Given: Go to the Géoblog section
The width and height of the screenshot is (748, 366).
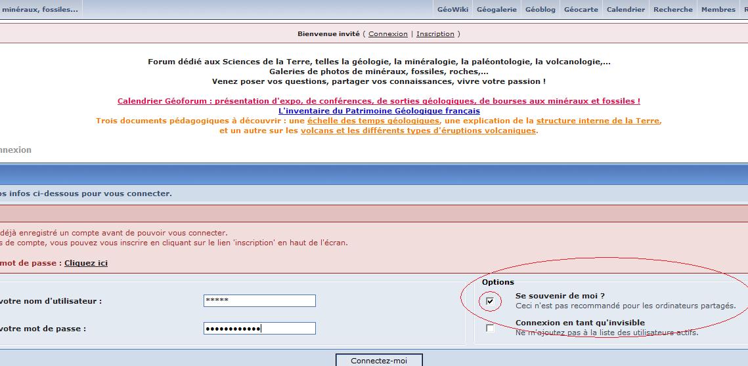Looking at the screenshot, I should (x=540, y=9).
